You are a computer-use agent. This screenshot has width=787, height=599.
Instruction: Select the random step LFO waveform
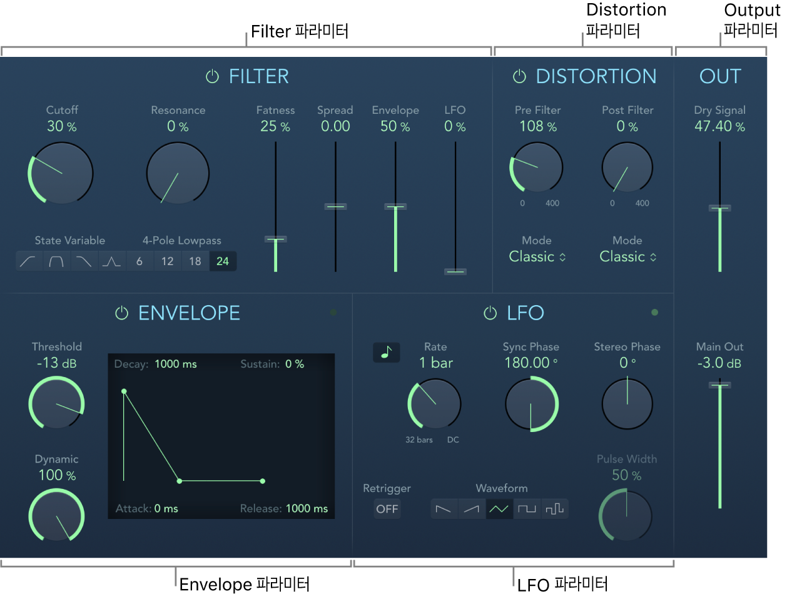pos(554,509)
